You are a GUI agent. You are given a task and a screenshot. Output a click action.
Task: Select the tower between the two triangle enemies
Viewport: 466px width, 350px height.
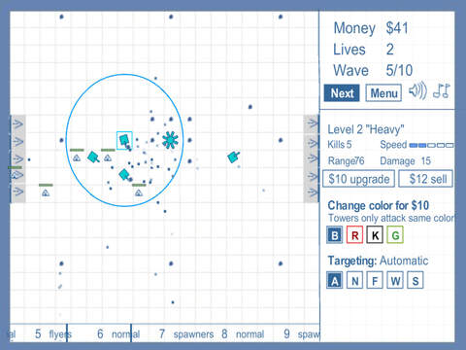[x=93, y=157]
